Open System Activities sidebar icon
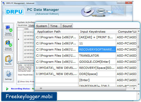Viewport: 141px width, 102px height. coord(8,30)
